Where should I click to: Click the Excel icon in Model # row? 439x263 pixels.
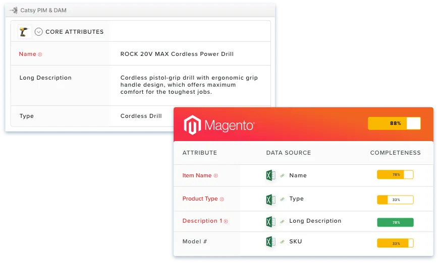pos(270,242)
